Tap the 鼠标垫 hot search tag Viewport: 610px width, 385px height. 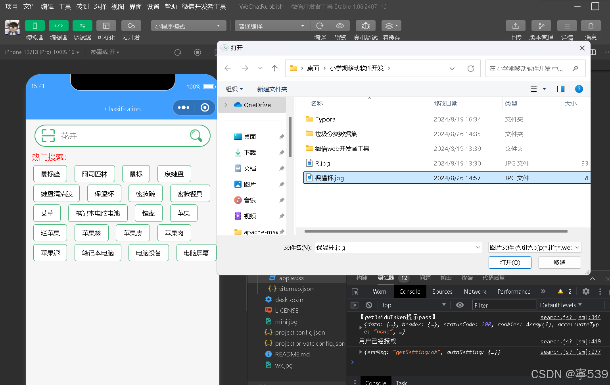click(50, 174)
